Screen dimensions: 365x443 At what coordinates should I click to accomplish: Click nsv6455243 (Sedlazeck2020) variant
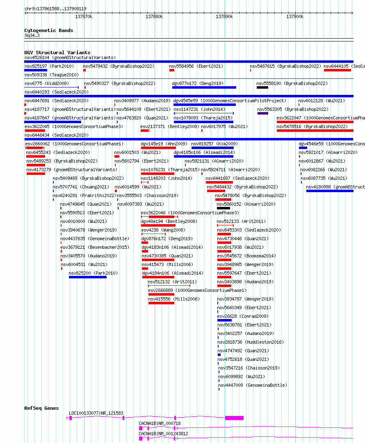(58, 152)
